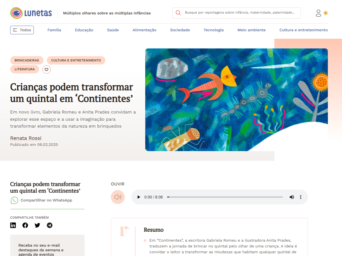Share on Telegram icon
Screen dimensions: 342x256
click(49, 225)
